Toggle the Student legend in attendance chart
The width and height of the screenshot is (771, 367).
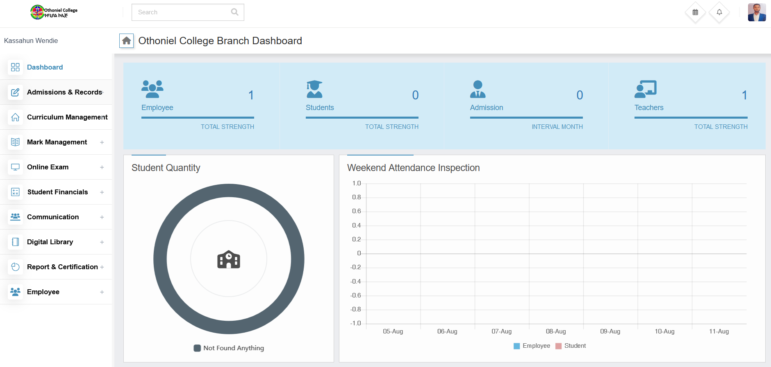click(x=571, y=346)
